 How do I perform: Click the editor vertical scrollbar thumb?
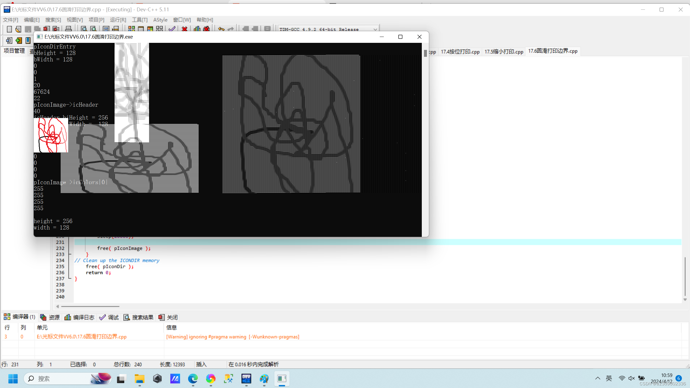coord(685,276)
